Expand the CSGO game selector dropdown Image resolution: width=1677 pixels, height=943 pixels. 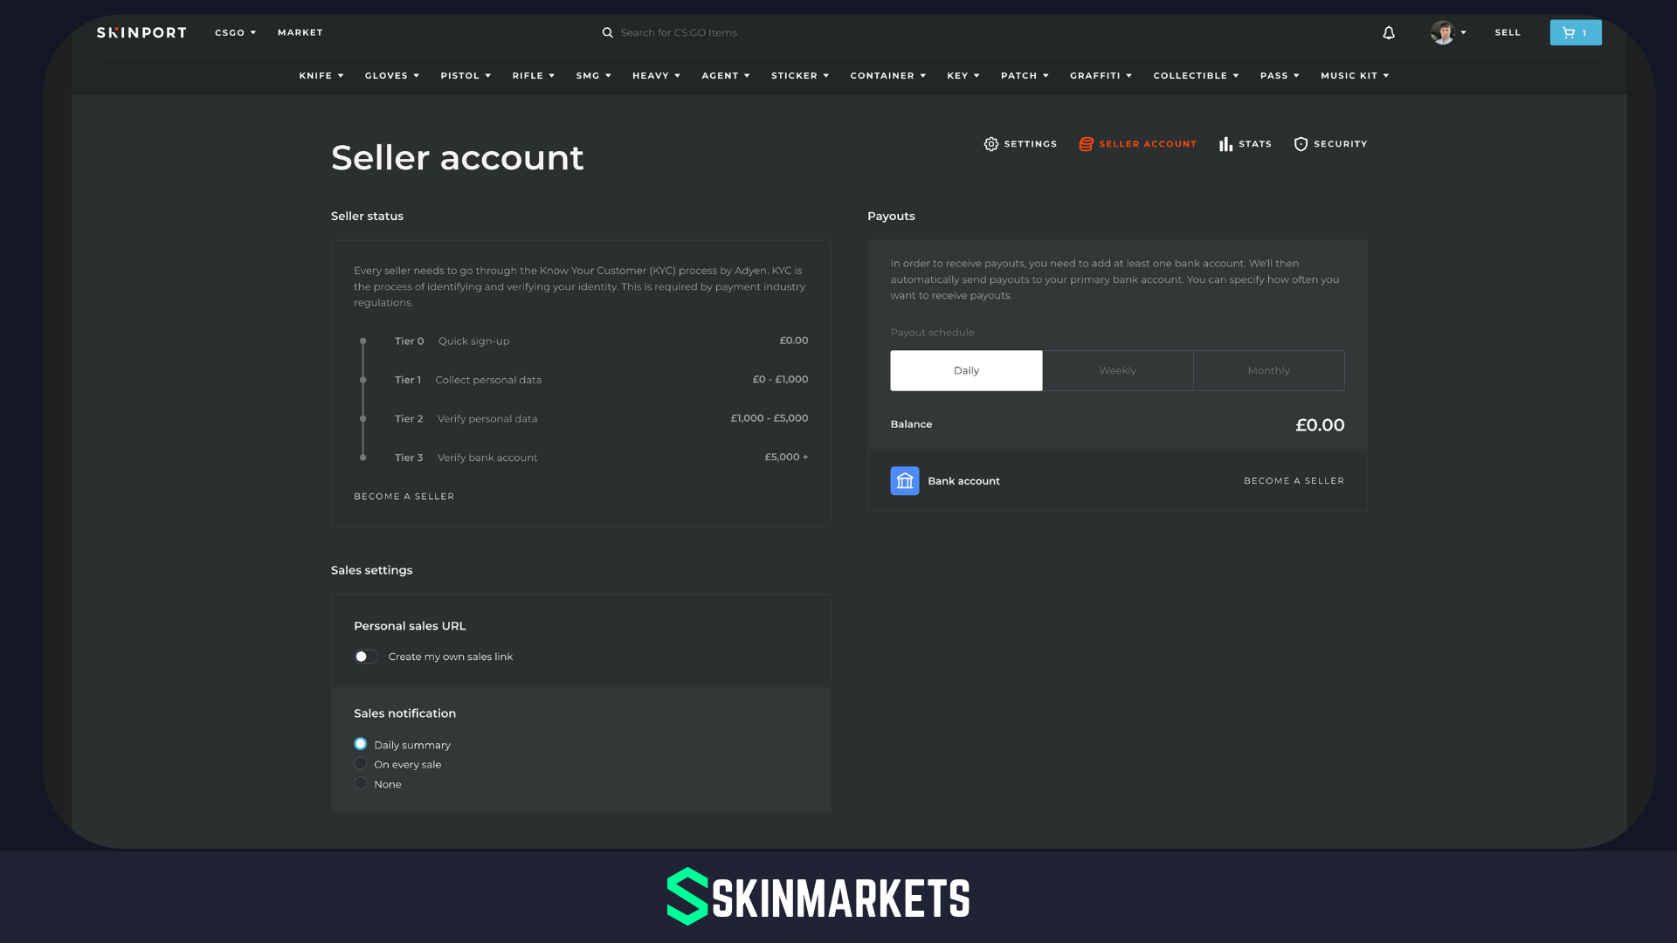coord(234,32)
